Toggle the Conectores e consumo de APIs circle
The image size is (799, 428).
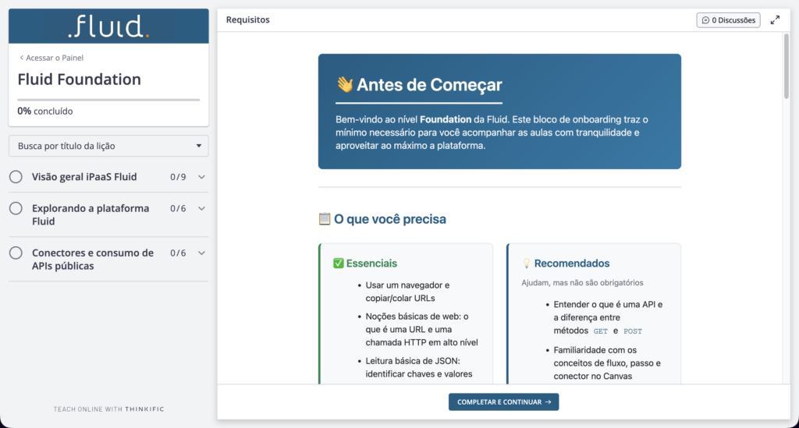click(x=16, y=253)
